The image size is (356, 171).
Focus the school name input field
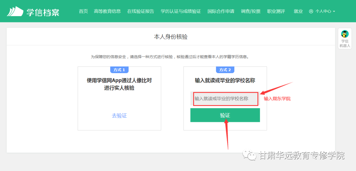(225, 99)
